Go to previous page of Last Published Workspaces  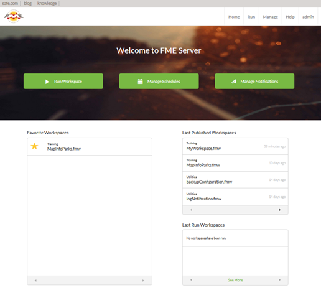[191, 210]
